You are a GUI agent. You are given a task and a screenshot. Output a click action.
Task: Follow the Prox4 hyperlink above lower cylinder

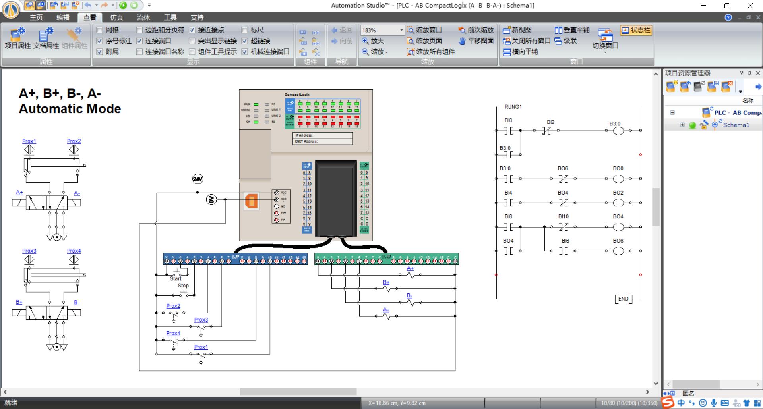point(74,251)
